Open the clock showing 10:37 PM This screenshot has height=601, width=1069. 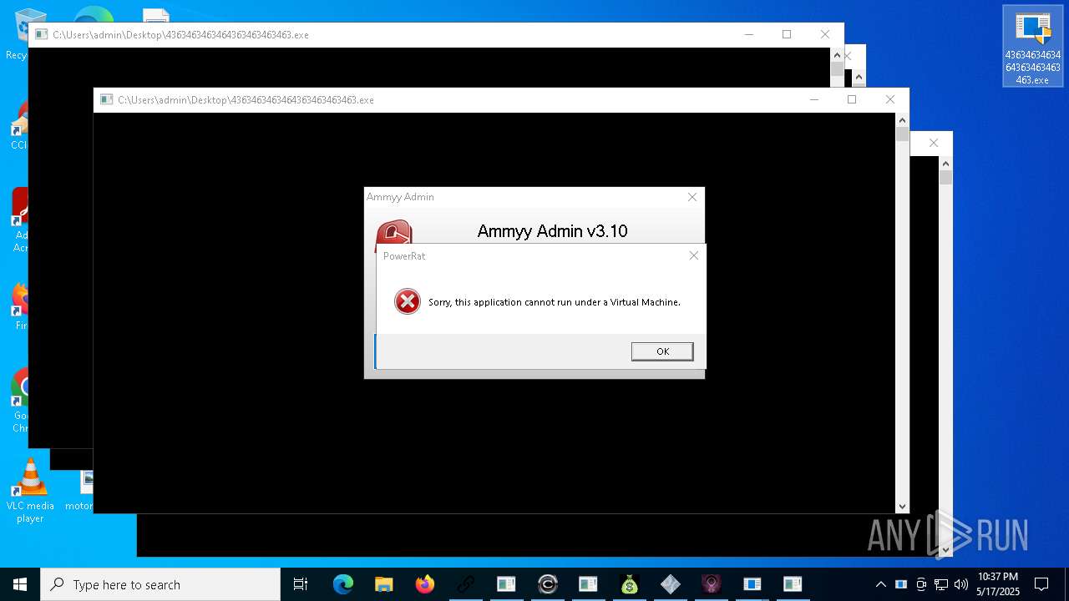pos(998,584)
